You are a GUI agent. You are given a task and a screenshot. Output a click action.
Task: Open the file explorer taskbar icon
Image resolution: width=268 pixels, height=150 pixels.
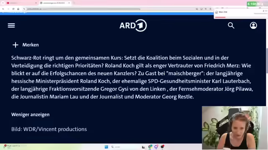143,147
